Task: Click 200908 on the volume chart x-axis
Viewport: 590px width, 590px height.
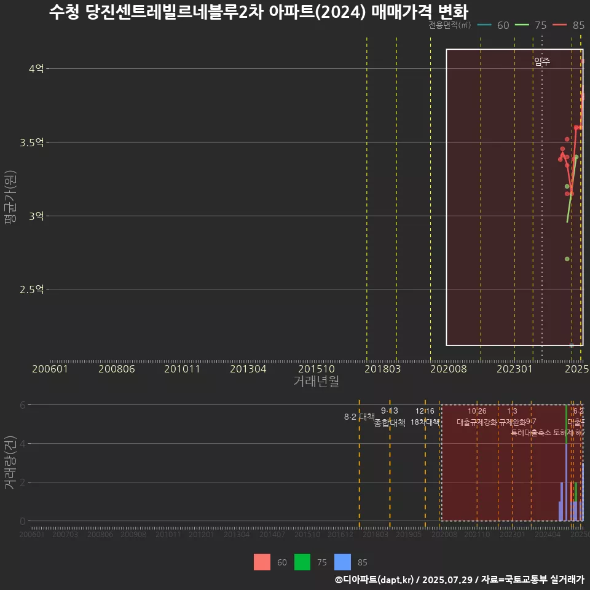Action: [133, 534]
